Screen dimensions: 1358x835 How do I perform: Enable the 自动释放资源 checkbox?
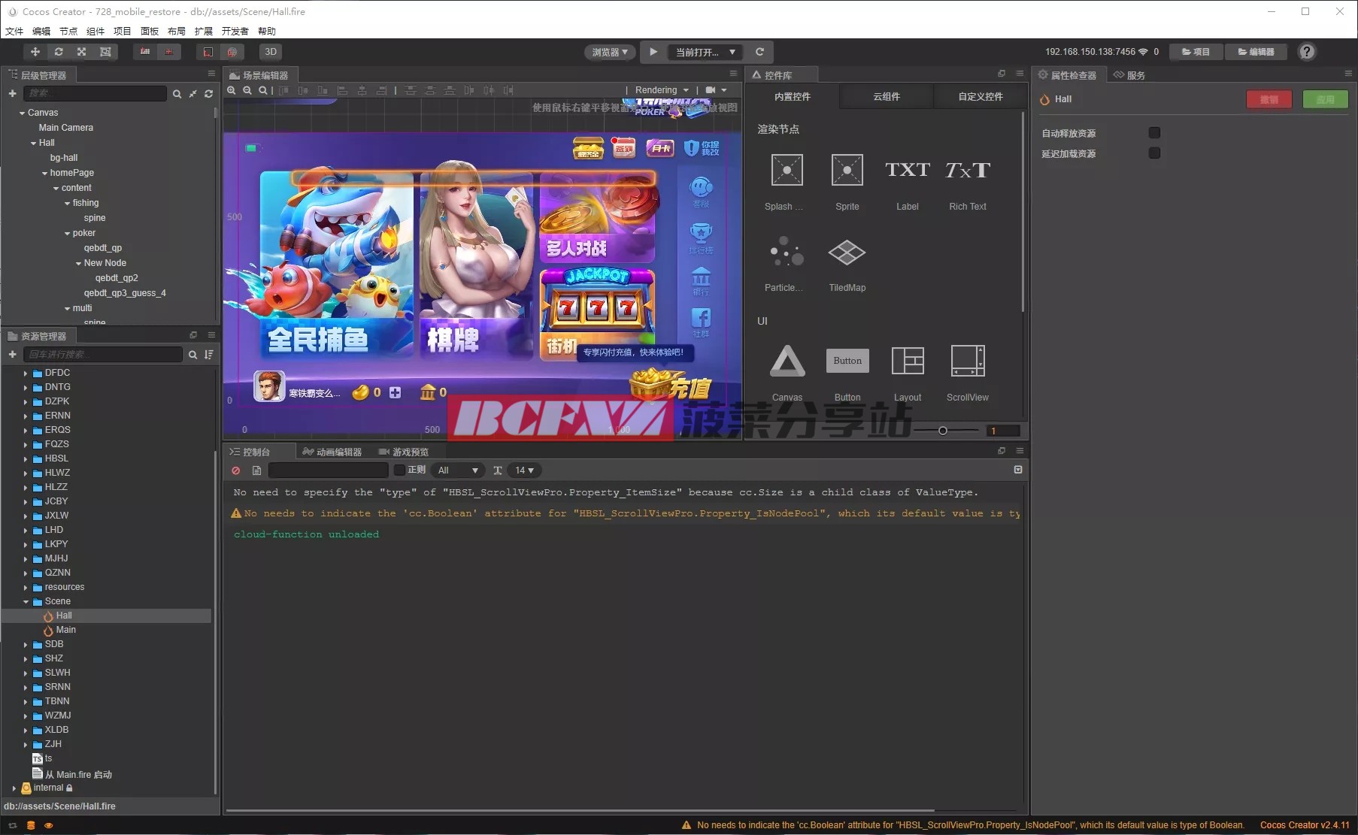pyautogui.click(x=1154, y=133)
